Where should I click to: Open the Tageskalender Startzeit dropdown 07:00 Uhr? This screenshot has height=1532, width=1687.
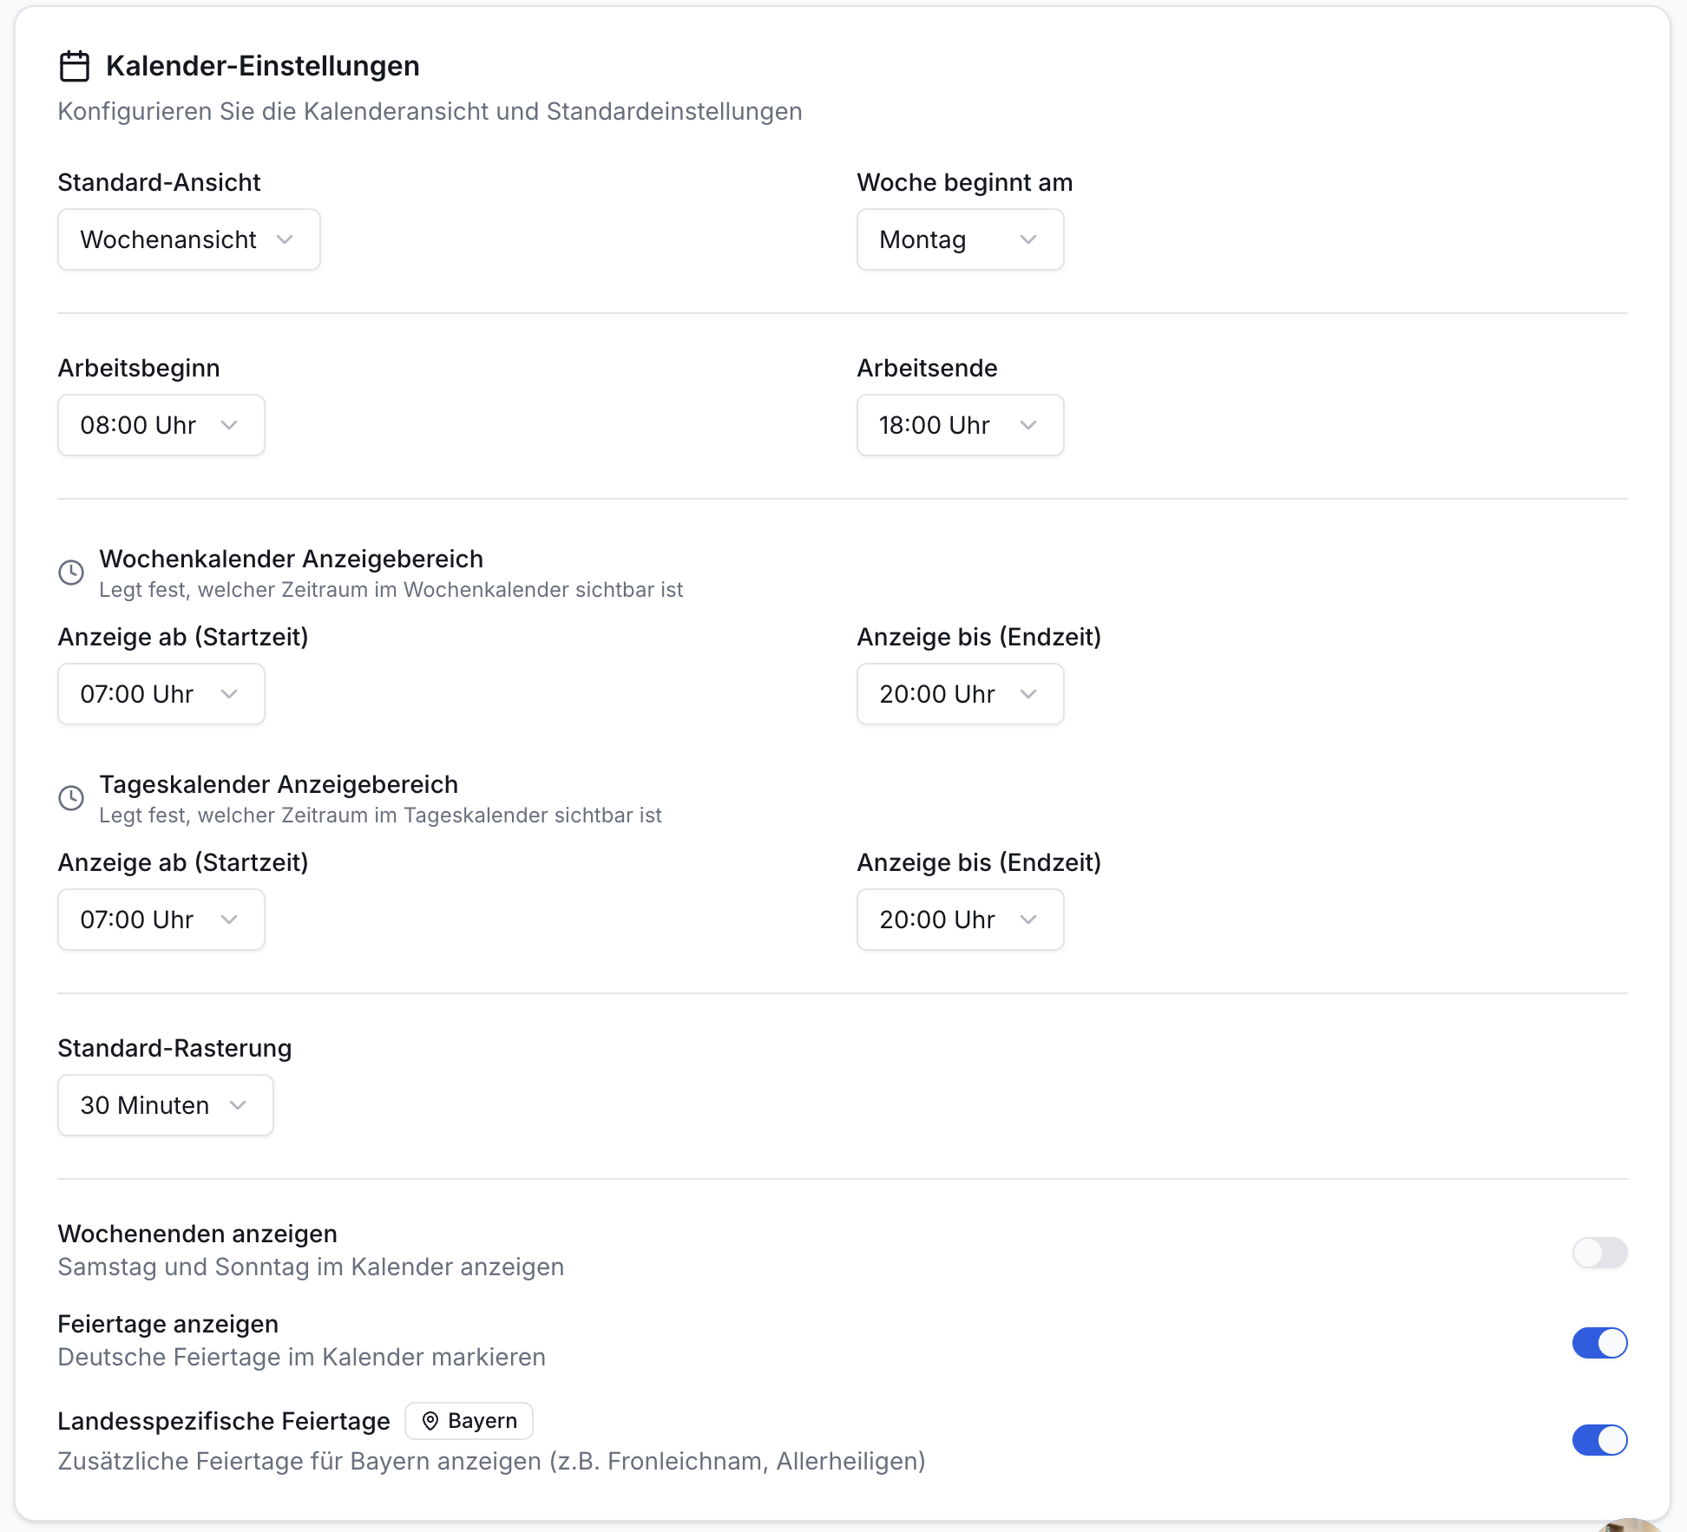[161, 920]
